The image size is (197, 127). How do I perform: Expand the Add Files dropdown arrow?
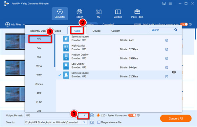(24, 24)
